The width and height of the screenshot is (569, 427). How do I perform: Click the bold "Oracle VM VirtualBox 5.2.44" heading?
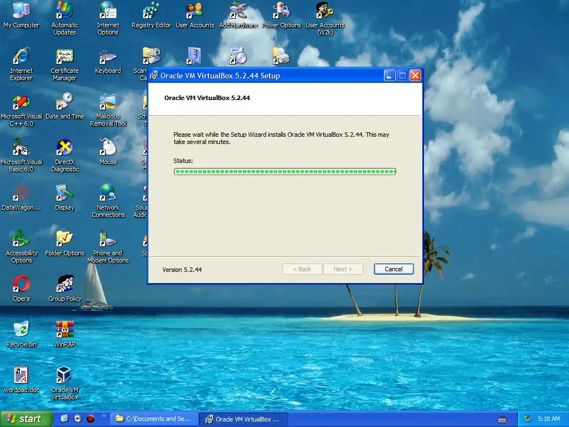click(207, 98)
